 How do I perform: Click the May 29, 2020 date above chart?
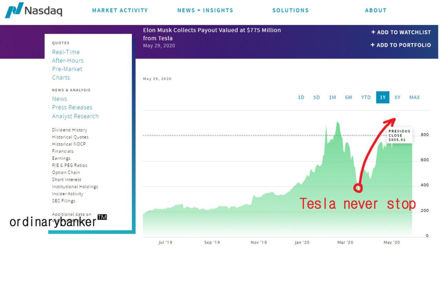click(x=157, y=79)
